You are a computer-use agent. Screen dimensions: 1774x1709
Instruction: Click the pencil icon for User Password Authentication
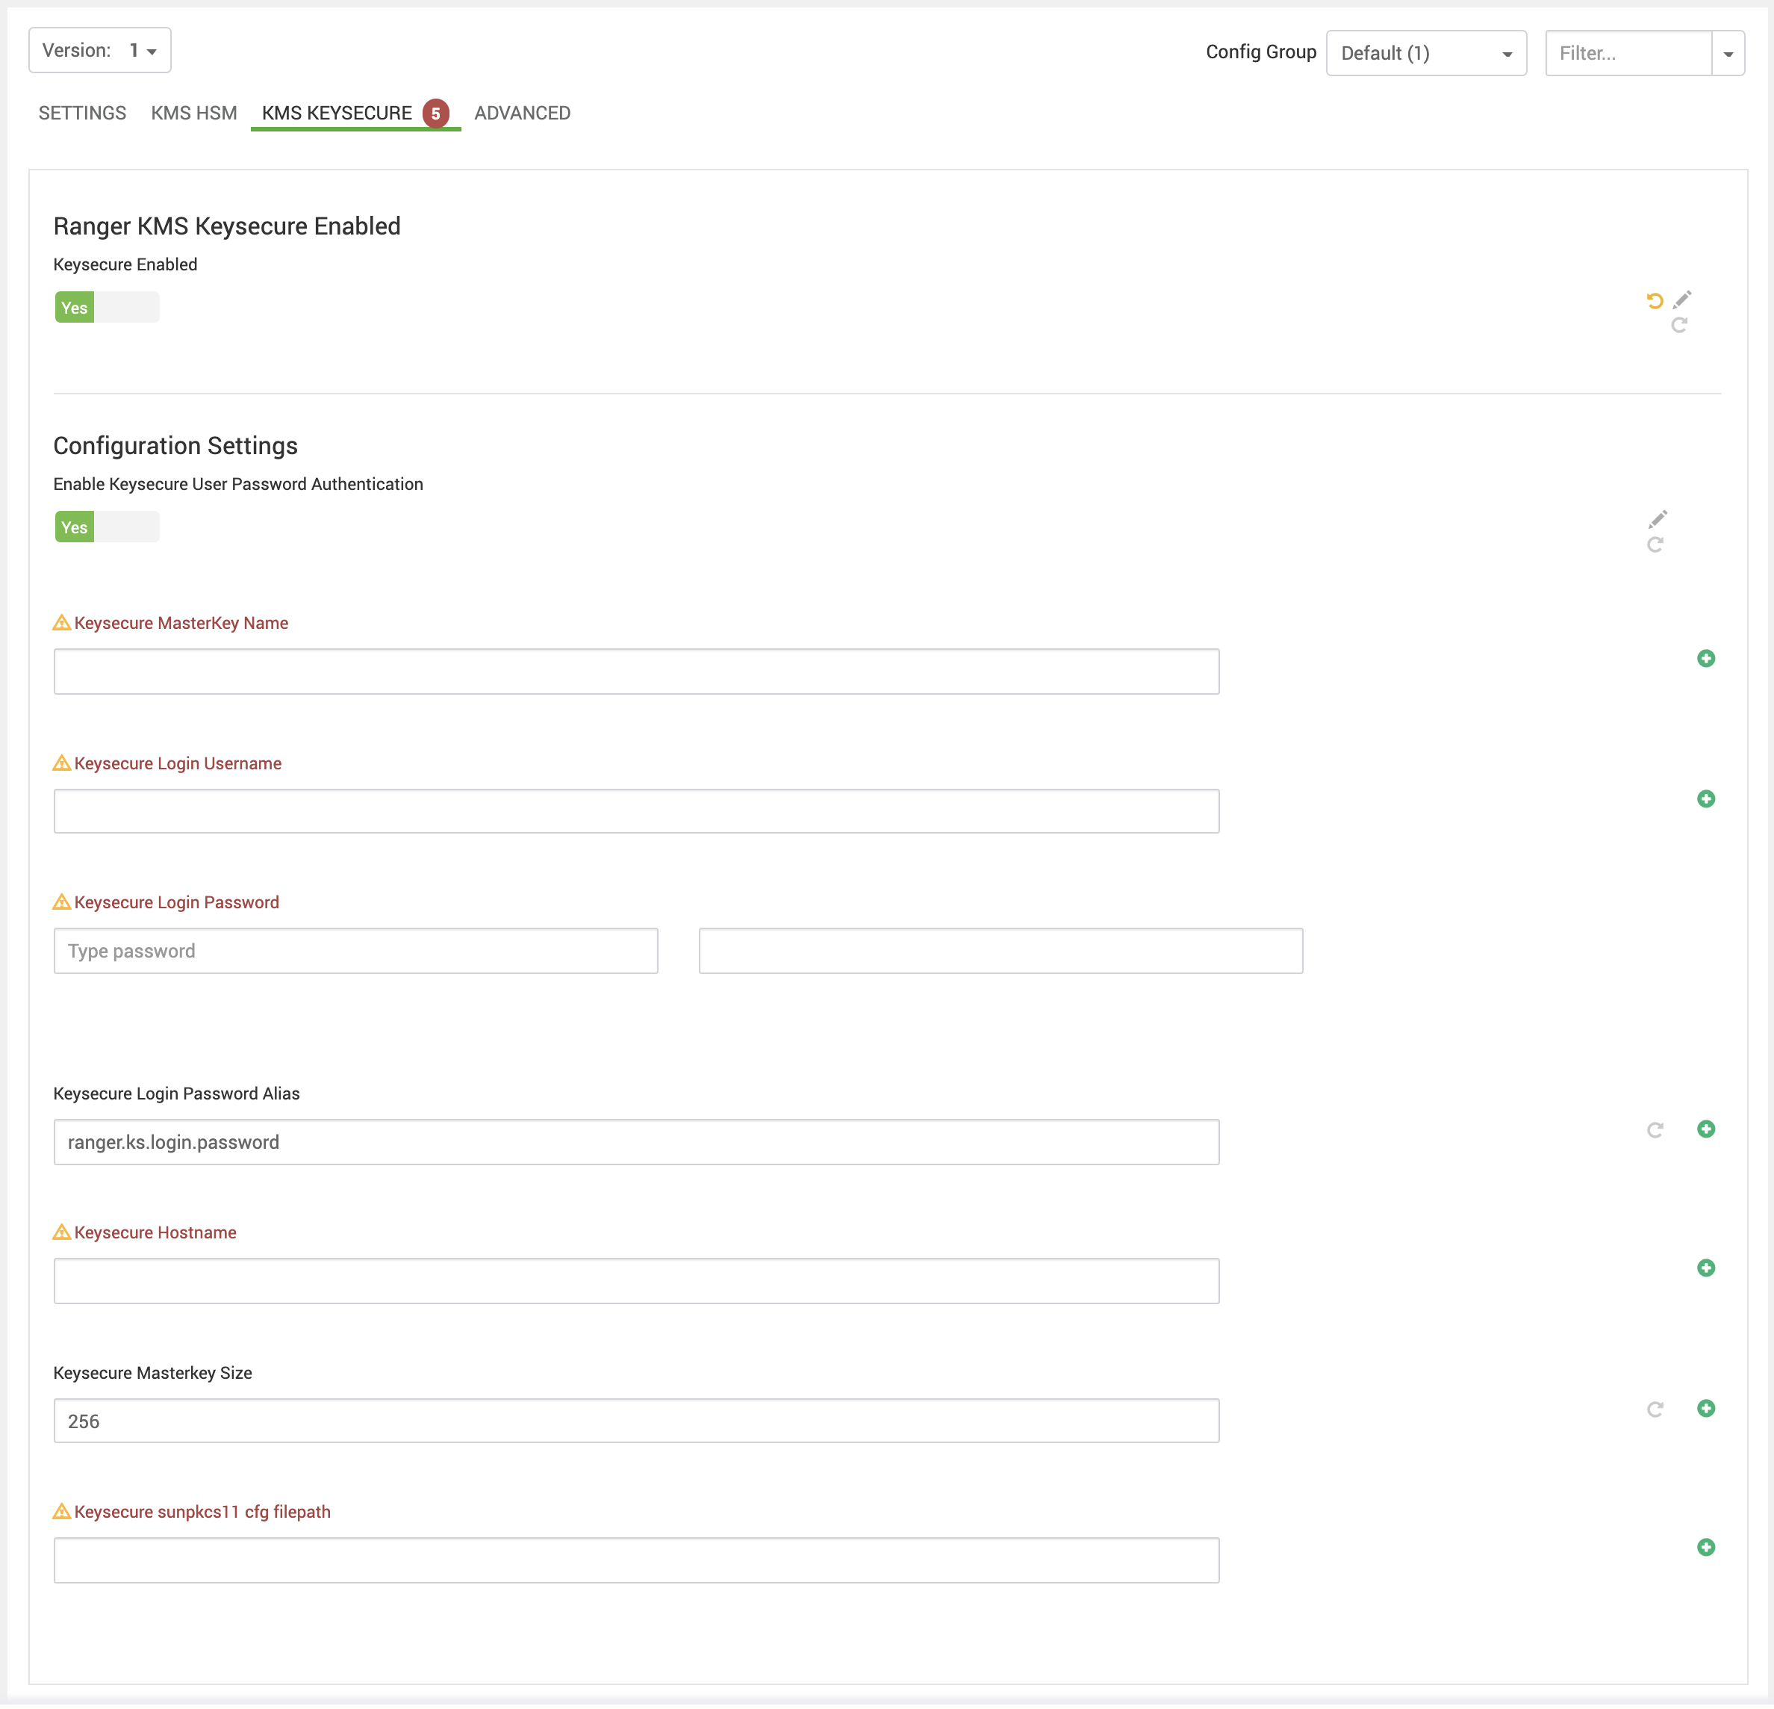pos(1658,520)
